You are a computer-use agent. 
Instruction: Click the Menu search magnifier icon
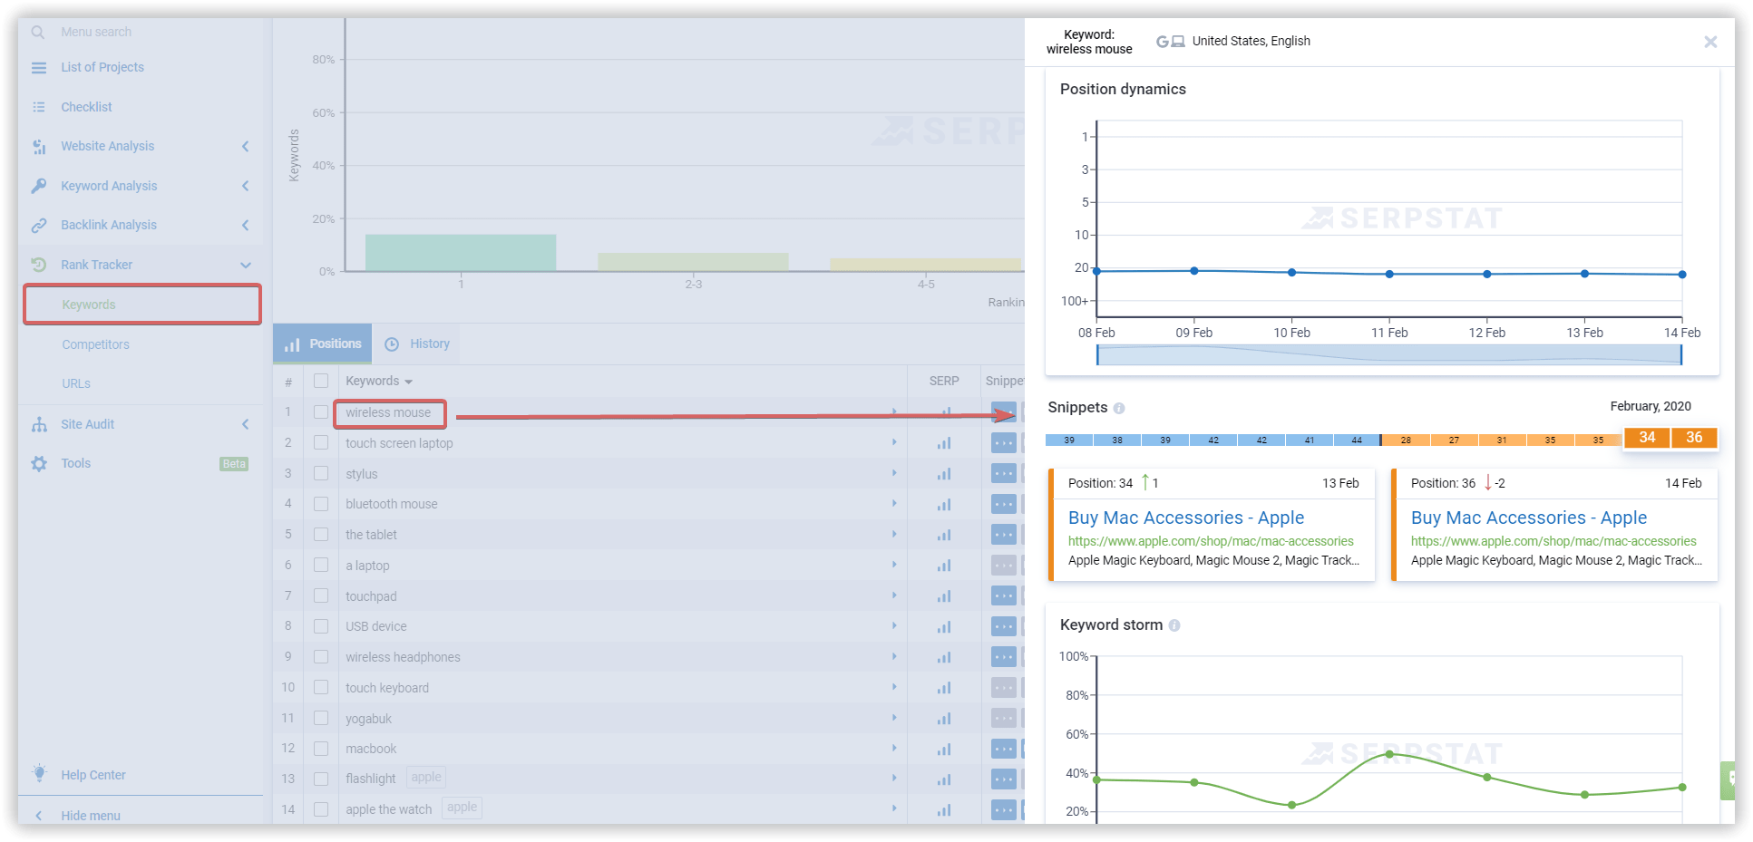point(38,33)
